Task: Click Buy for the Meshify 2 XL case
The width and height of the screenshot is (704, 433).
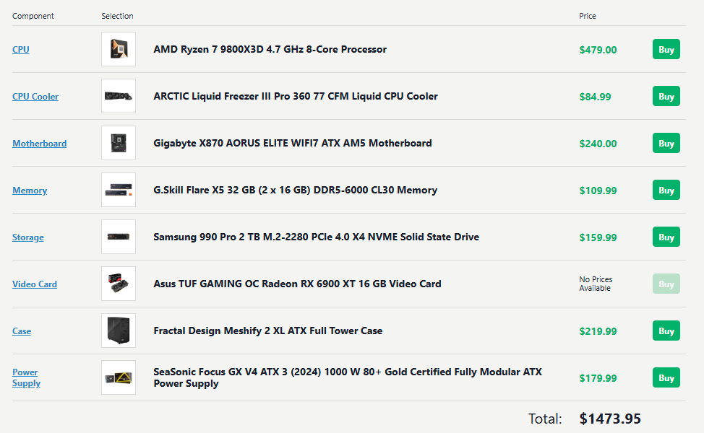Action: [666, 331]
